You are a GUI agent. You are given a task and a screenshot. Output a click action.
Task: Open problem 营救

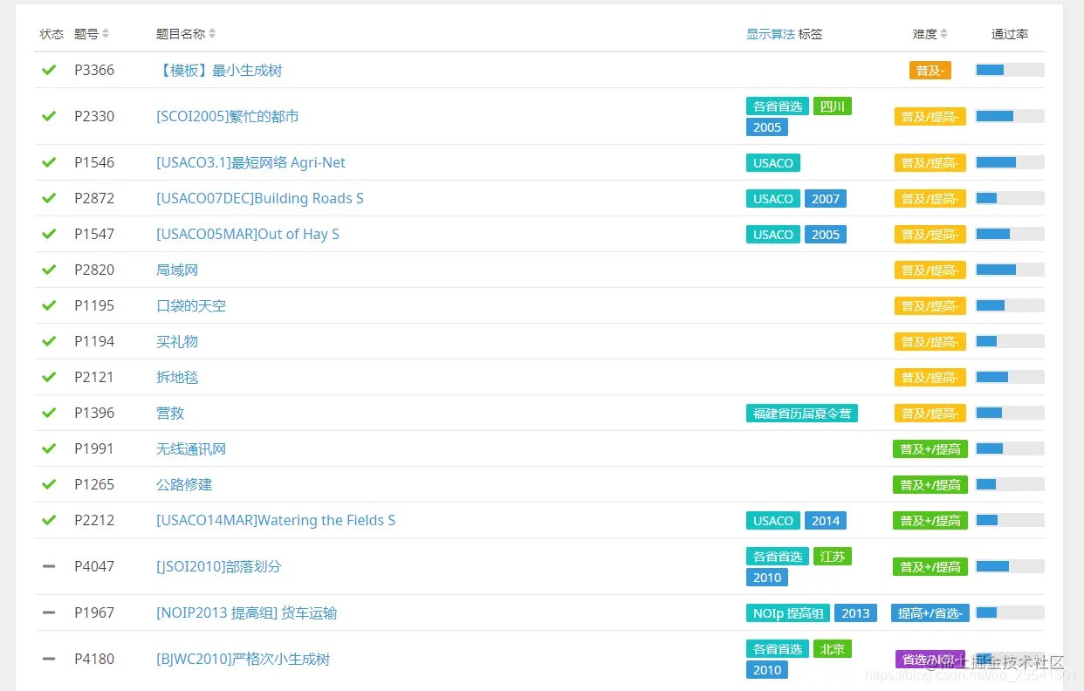pyautogui.click(x=170, y=413)
